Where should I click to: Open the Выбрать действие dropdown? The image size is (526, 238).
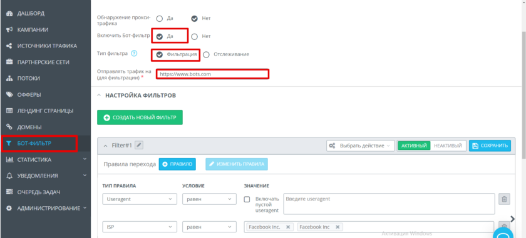click(x=361, y=146)
